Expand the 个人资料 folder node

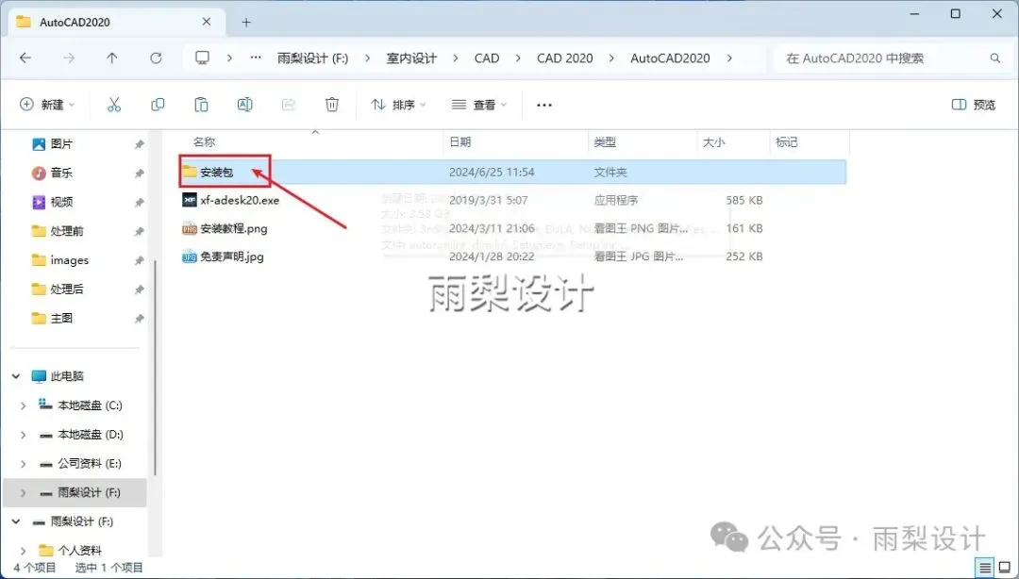point(24,551)
